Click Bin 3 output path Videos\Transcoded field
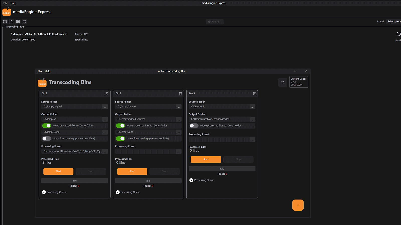The image size is (401, 225). 219,119
